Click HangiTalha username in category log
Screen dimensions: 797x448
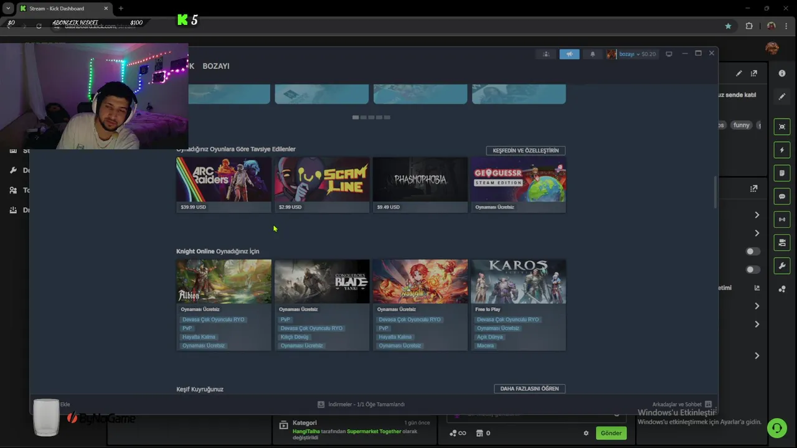[306, 431]
